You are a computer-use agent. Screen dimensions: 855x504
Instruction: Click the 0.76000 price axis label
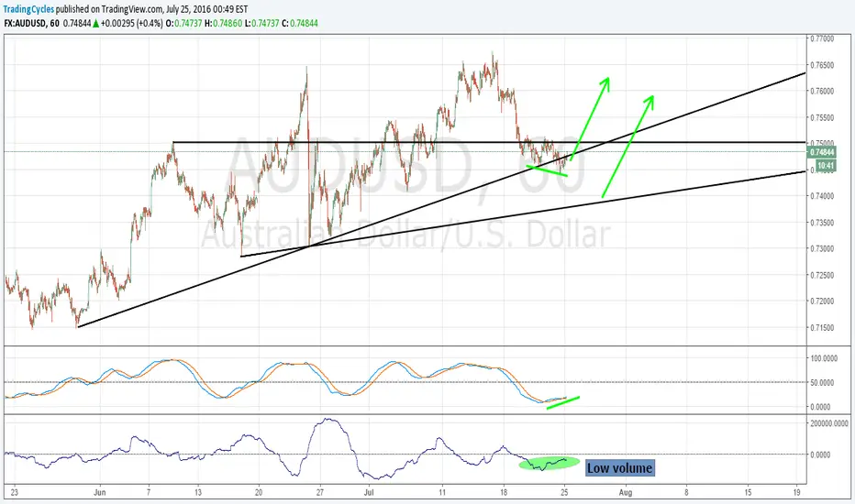[822, 91]
